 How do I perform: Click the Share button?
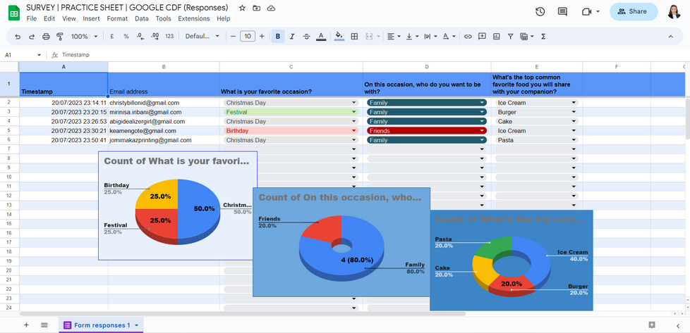click(x=634, y=12)
